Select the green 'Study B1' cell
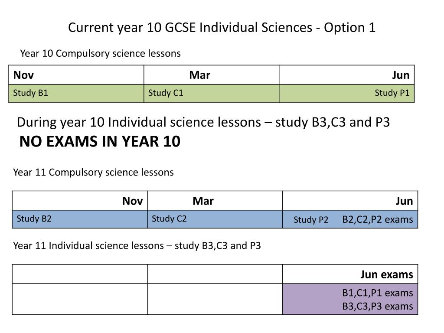Viewport: 444px width, 333px height. point(76,93)
